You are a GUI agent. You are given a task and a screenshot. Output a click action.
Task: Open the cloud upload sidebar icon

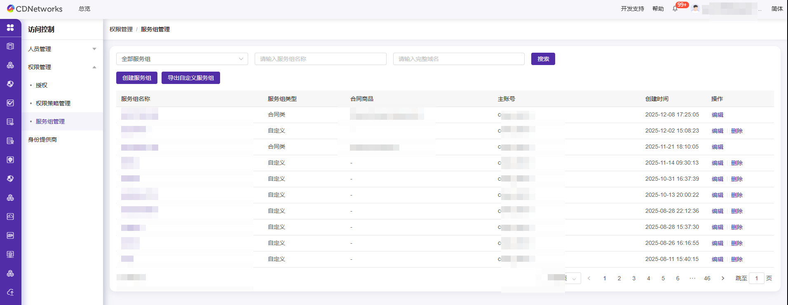coord(10,292)
